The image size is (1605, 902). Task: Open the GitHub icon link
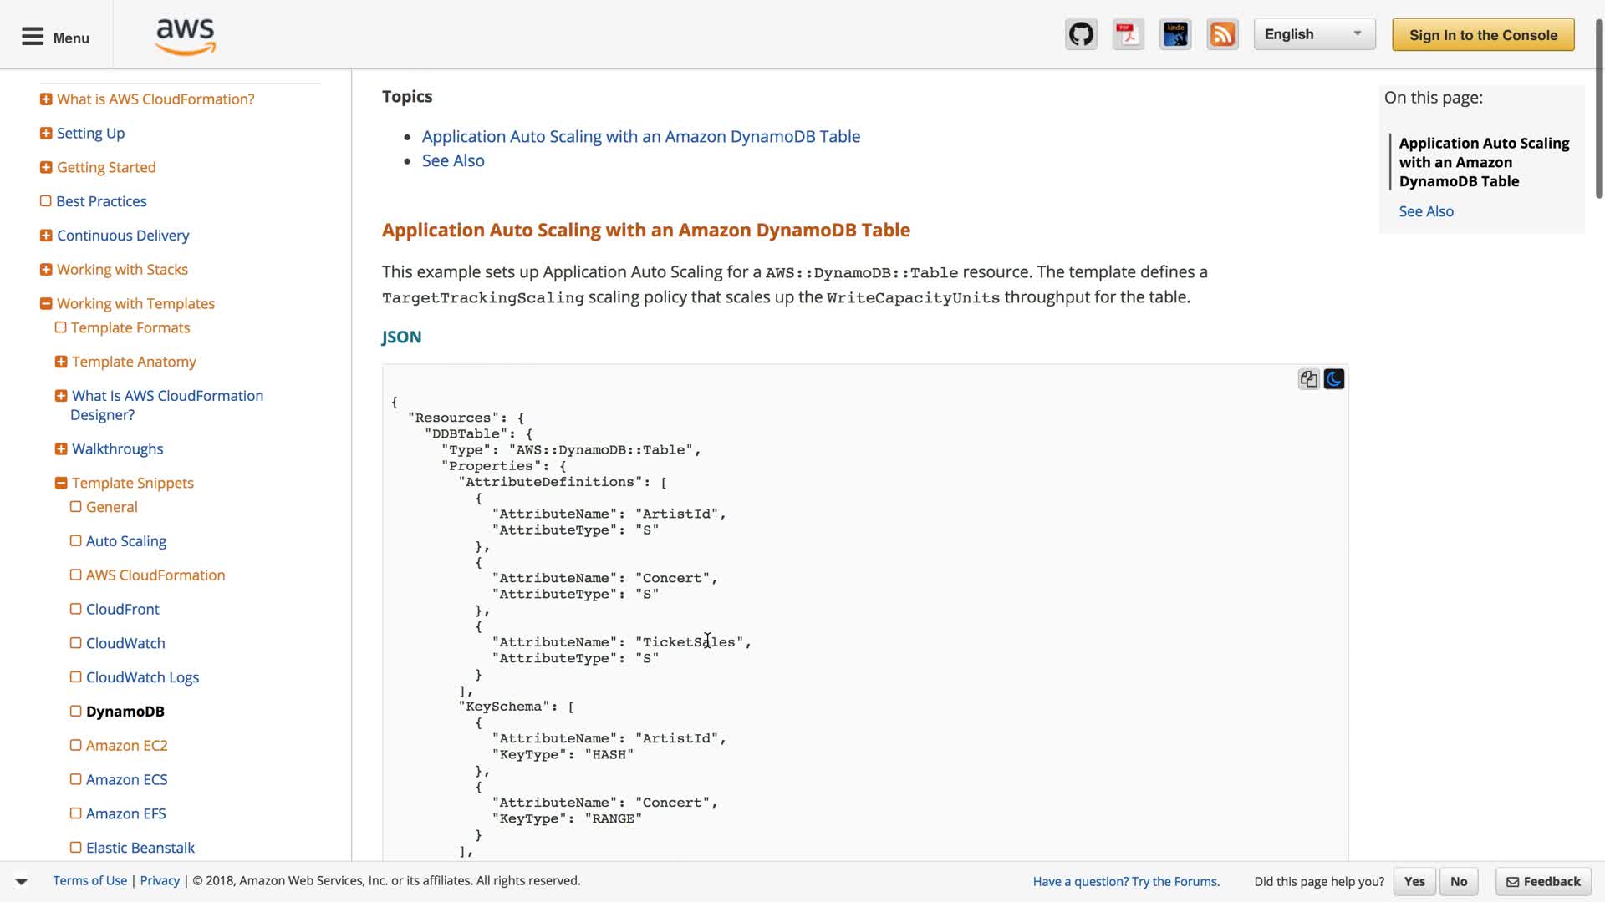pos(1081,35)
